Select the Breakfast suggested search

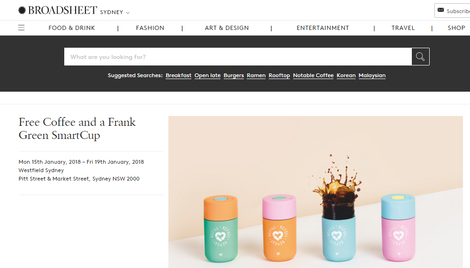coord(178,76)
